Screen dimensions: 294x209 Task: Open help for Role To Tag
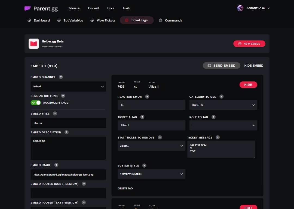tap(213, 117)
